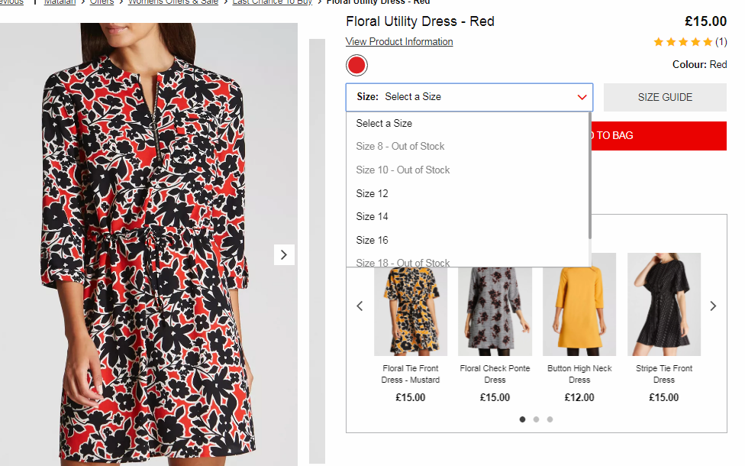
Task: Collapse the Size dropdown via red chevron
Action: click(582, 97)
